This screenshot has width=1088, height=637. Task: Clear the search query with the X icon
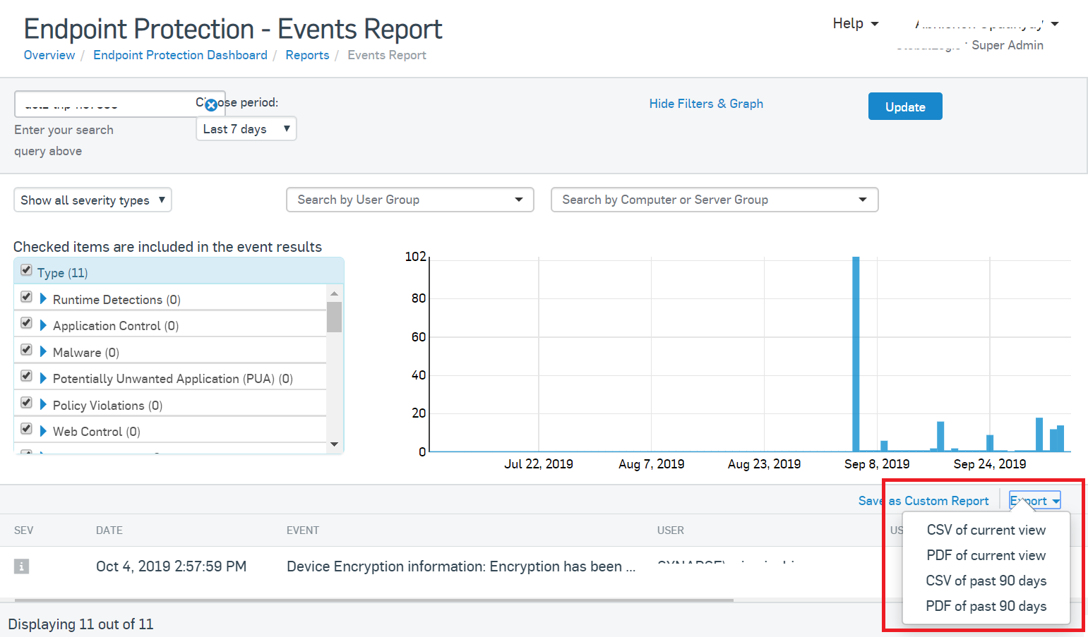[210, 105]
